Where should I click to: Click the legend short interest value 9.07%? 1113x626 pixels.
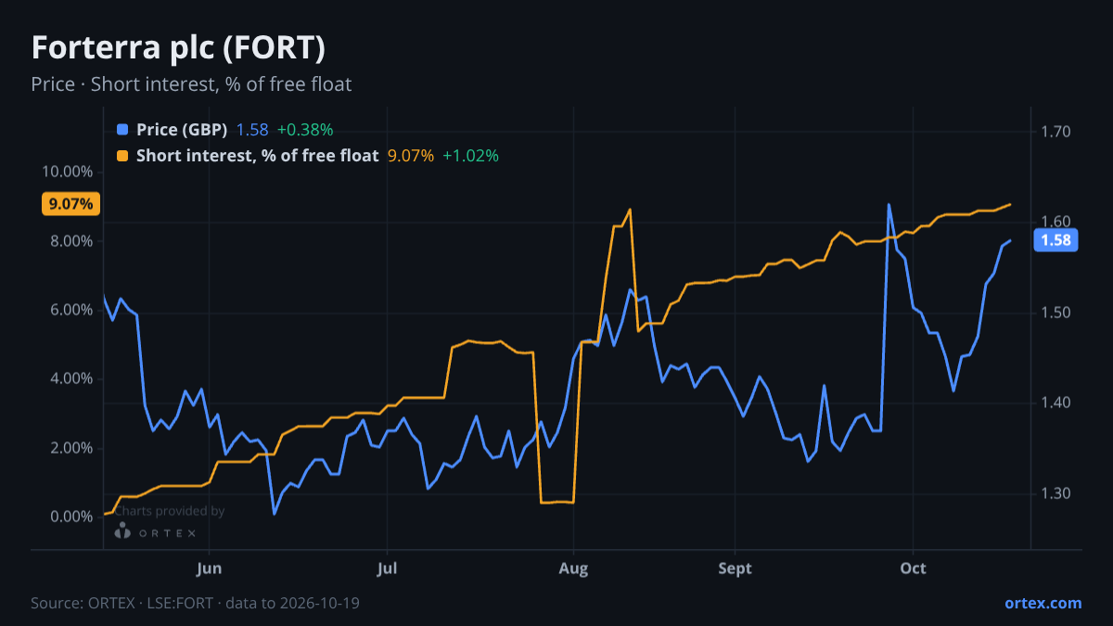410,156
